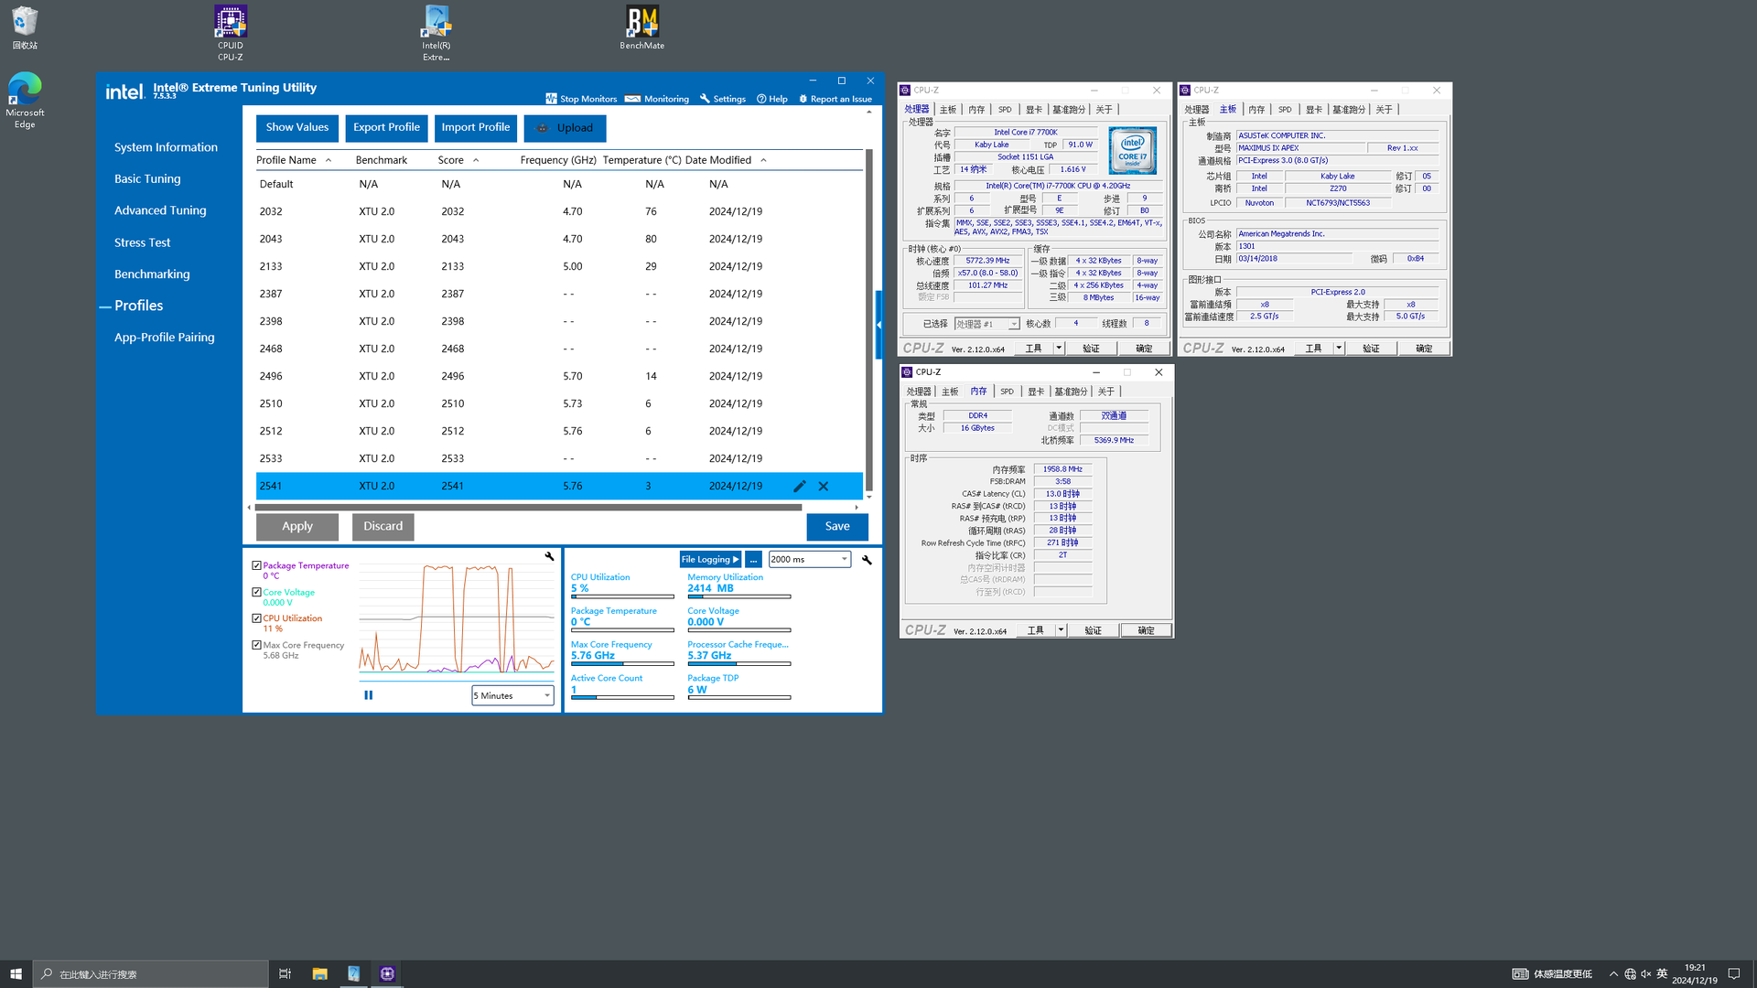
Task: Click Import Profile button
Action: (476, 128)
